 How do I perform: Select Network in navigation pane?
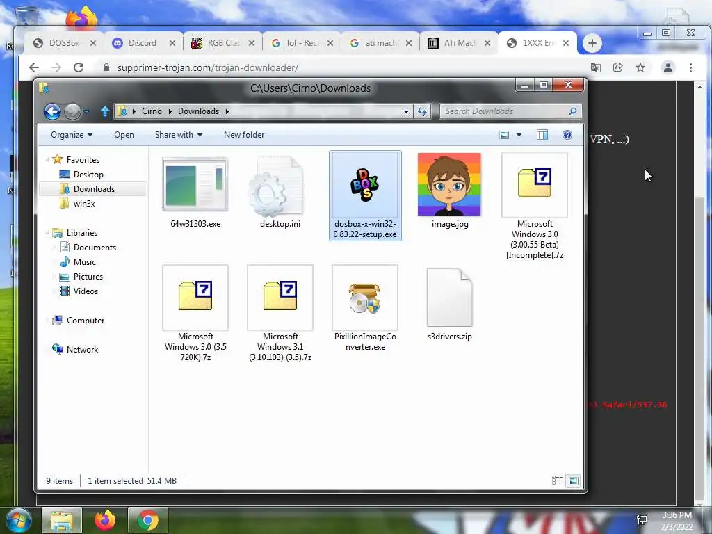[82, 350]
